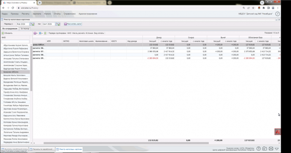
Task: Click the search magnifier icon in address bar
Action: point(244,8)
